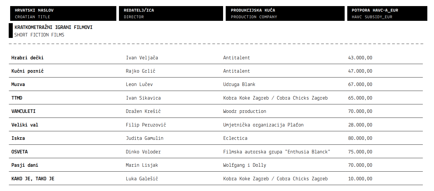Click the Eclectica production company
This screenshot has height=191, width=434.
235,138
